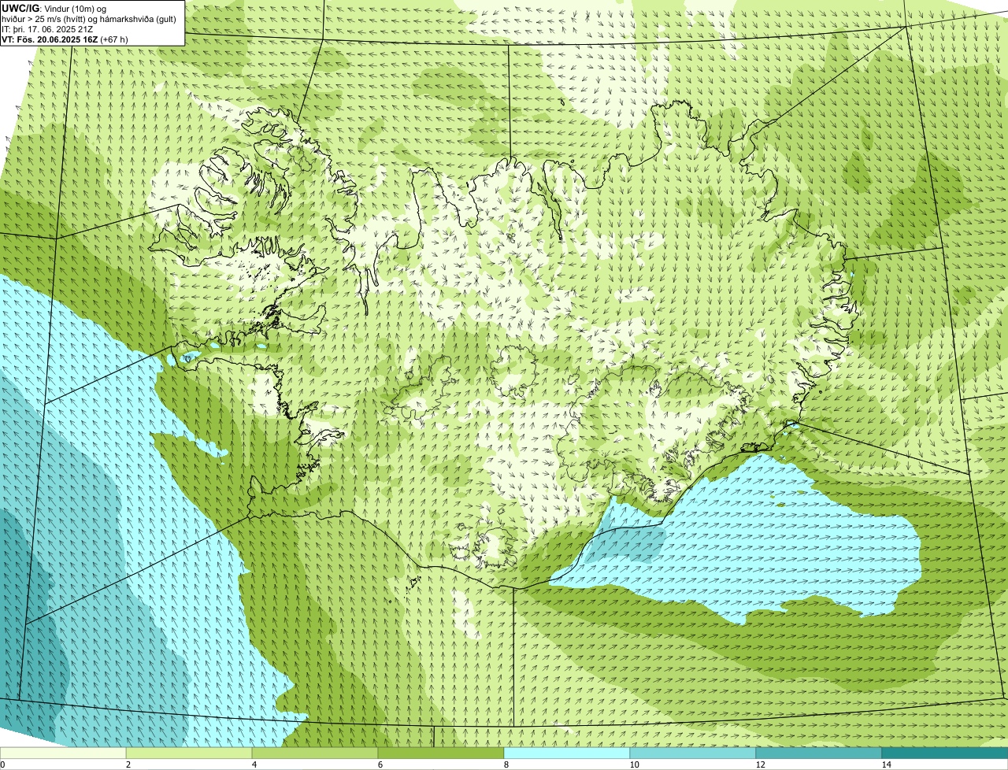Select the light cyan 8–10 color bar segment
This screenshot has width=1008, height=770.
pyautogui.click(x=567, y=753)
